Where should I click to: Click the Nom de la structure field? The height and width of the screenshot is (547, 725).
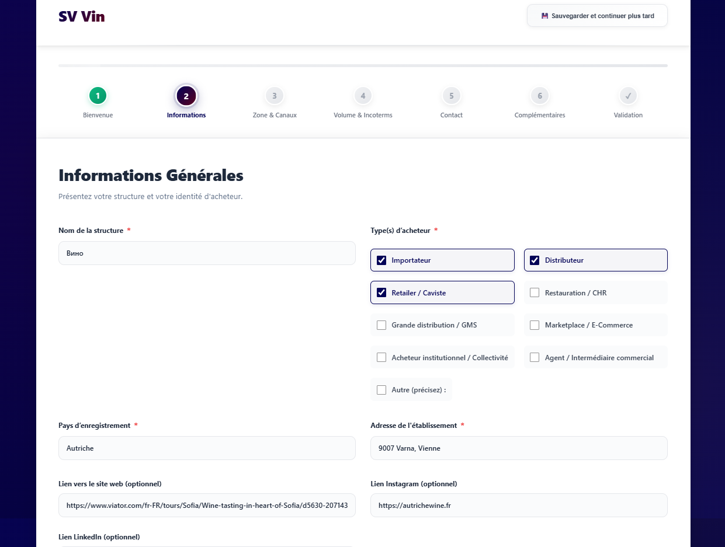tap(207, 253)
